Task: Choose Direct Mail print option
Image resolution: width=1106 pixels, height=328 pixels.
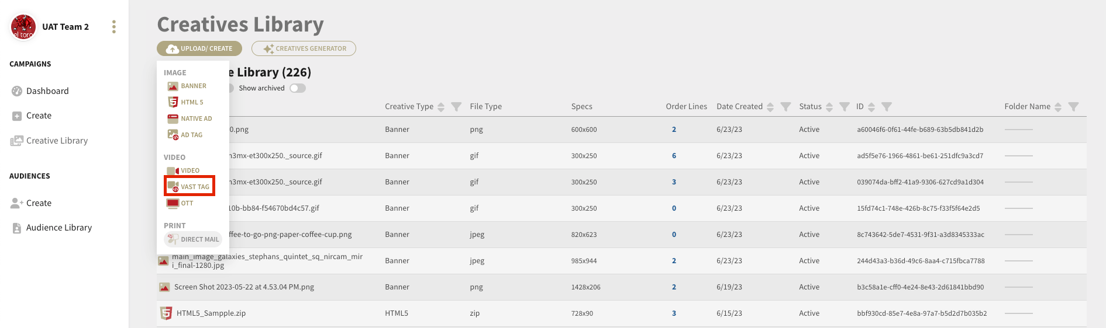Action: [x=199, y=239]
